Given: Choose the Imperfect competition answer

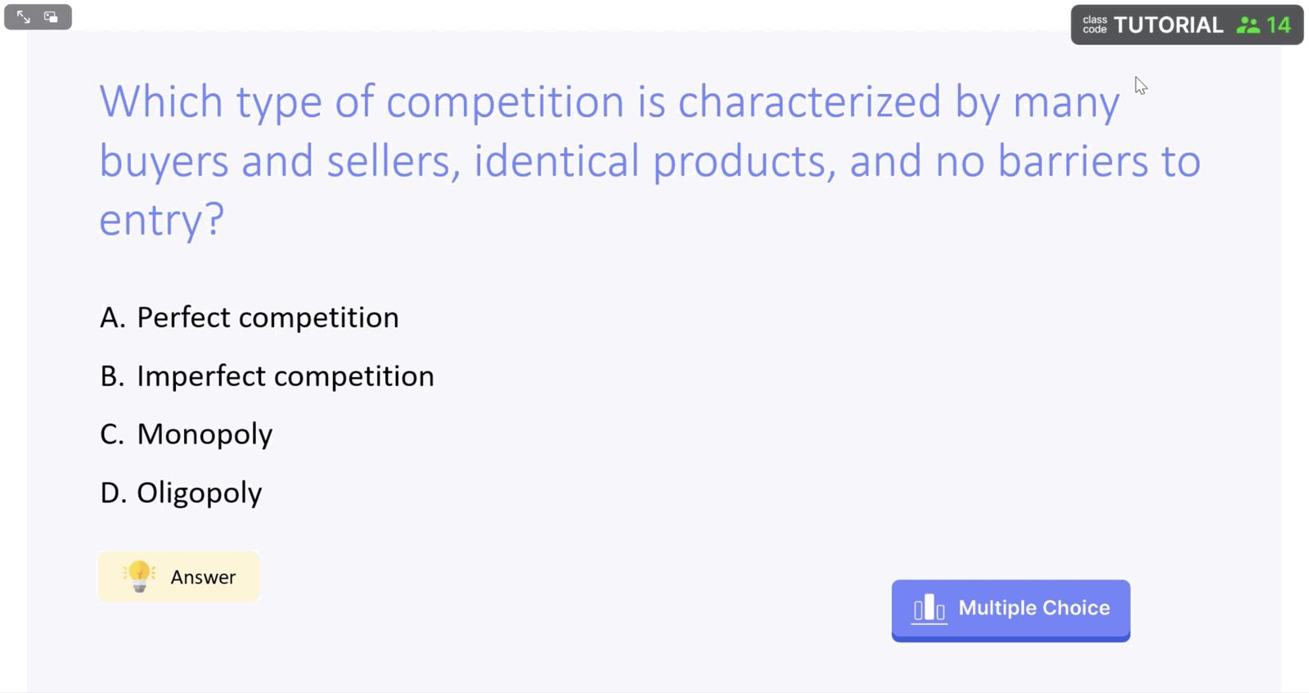Looking at the screenshot, I should [x=285, y=376].
